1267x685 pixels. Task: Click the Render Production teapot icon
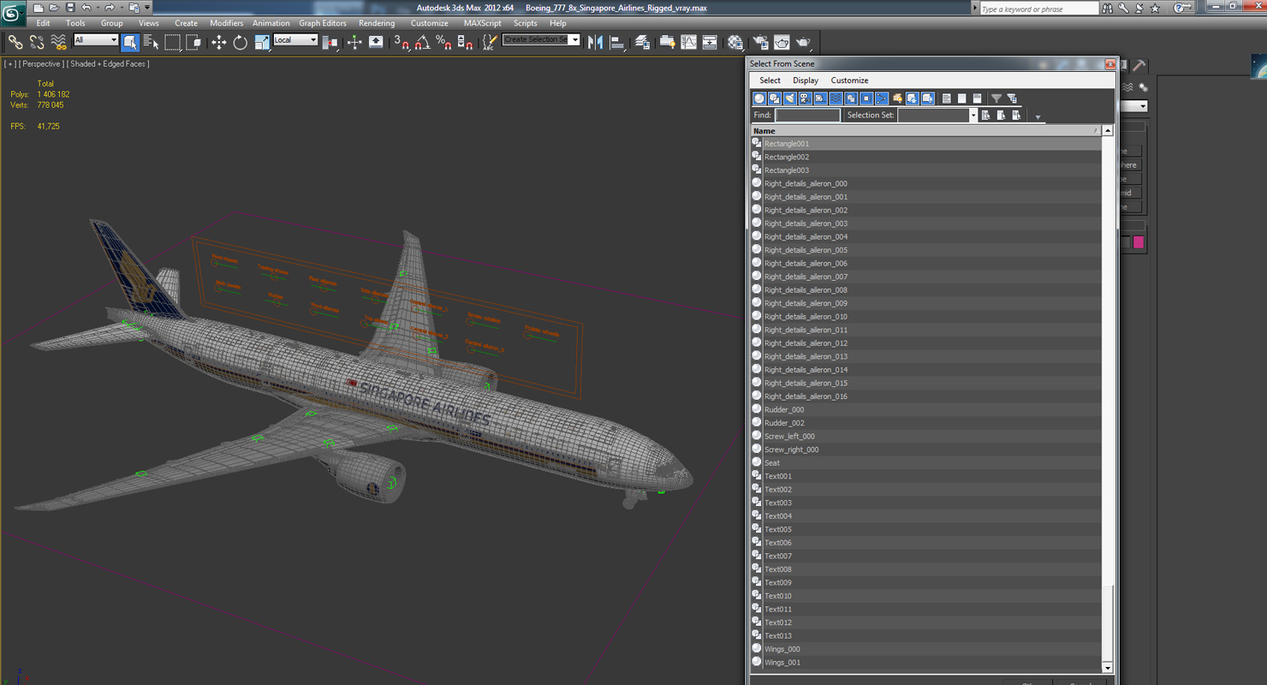(x=803, y=42)
